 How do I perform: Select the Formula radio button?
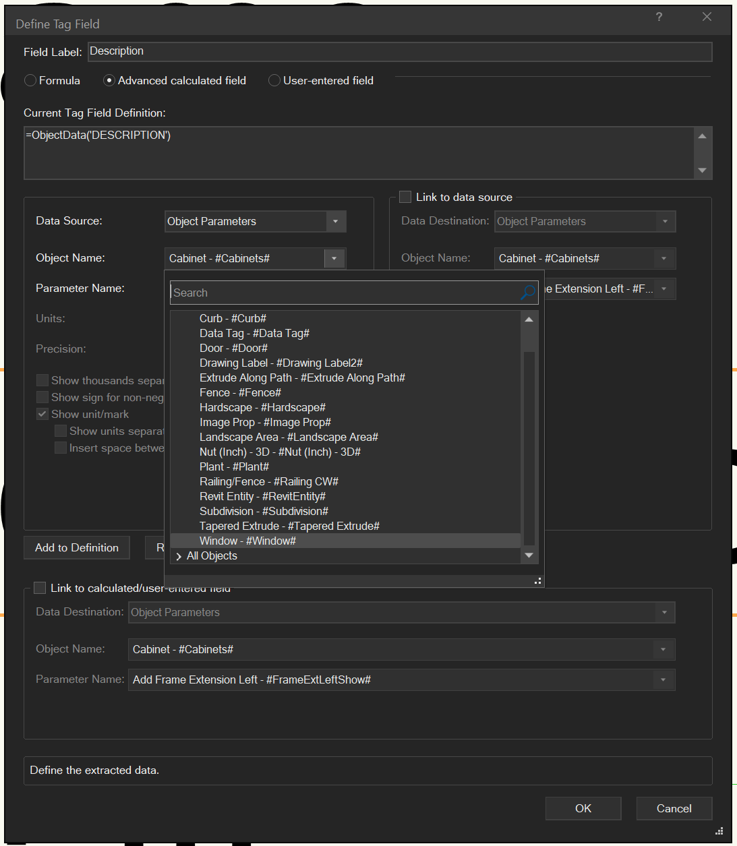(x=30, y=80)
